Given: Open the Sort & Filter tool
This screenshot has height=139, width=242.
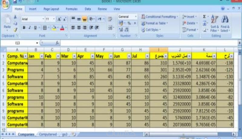Looking at the screenshot, I should click(214, 24).
